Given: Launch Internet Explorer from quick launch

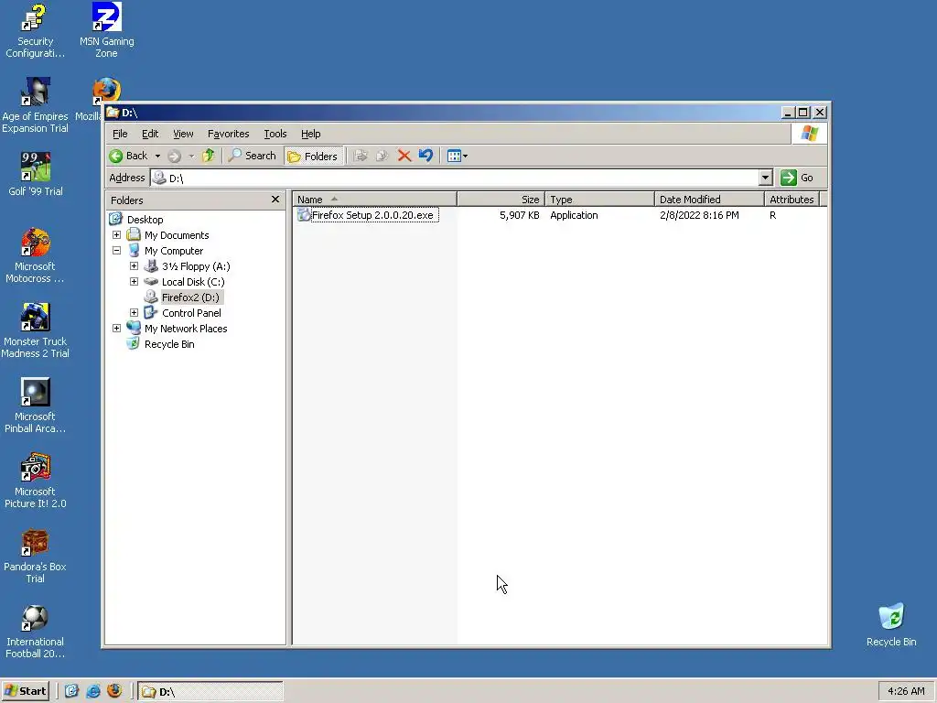Looking at the screenshot, I should coord(93,691).
